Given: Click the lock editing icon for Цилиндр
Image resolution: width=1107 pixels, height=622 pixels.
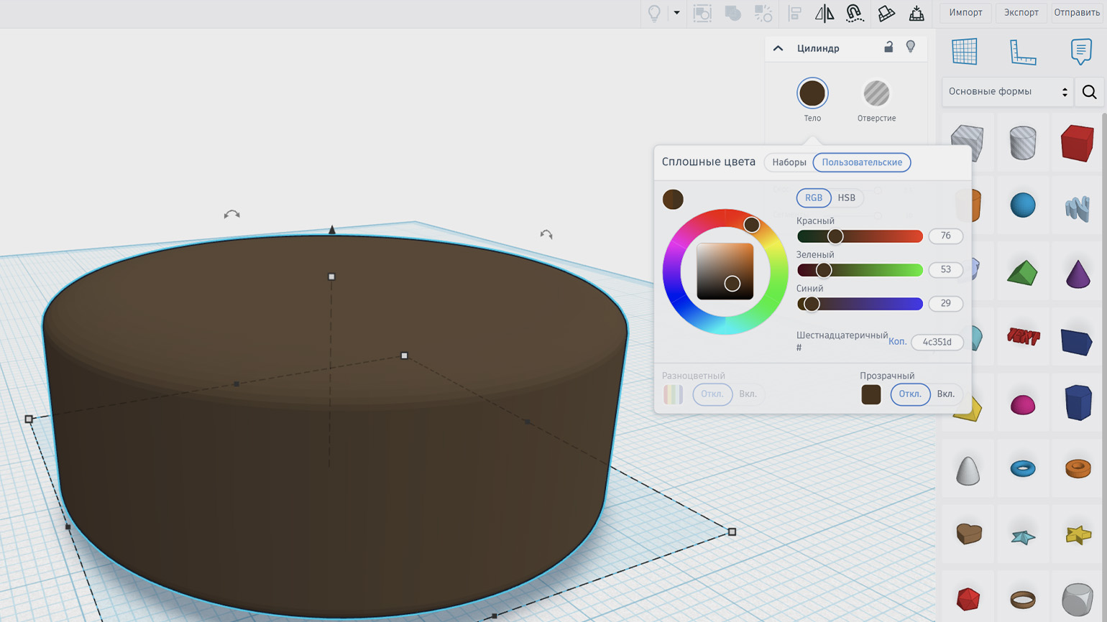Looking at the screenshot, I should (x=888, y=47).
